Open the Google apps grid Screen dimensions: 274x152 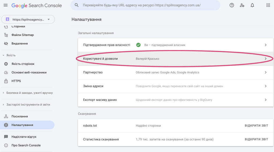pos(268,5)
